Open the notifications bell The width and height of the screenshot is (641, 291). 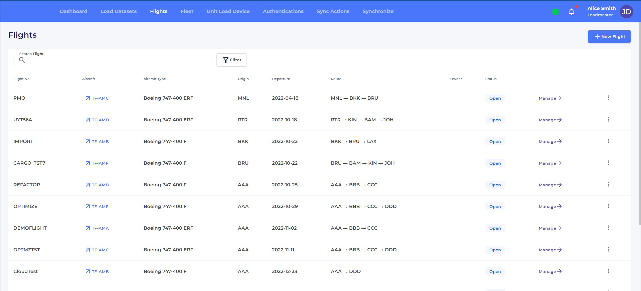pyautogui.click(x=572, y=12)
